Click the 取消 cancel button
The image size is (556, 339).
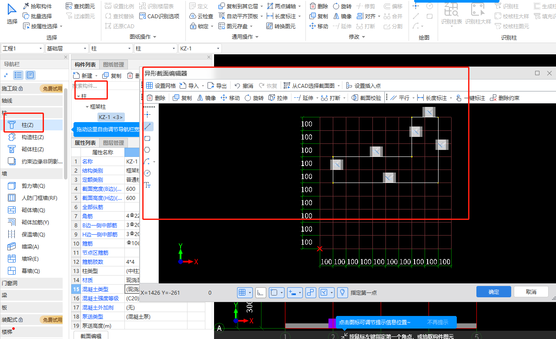click(531, 292)
